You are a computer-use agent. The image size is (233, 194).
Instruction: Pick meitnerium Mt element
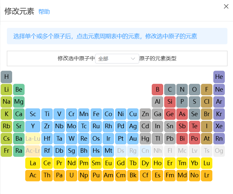pyautogui.click(x=108, y=151)
